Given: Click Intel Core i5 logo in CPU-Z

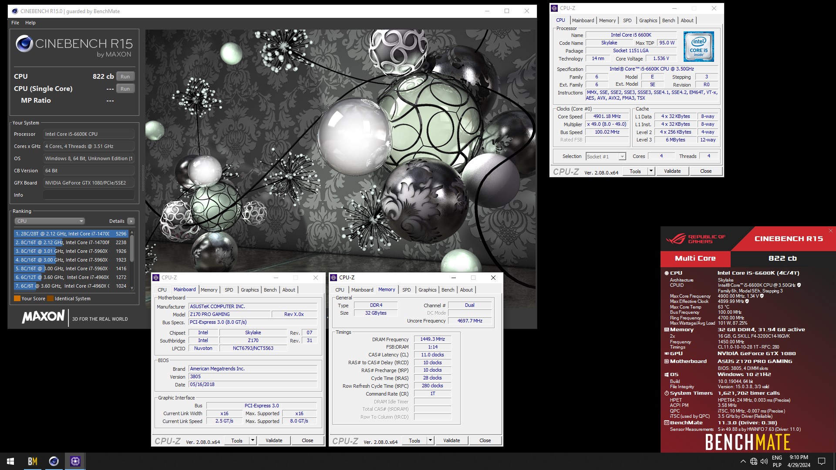Looking at the screenshot, I should tap(698, 46).
